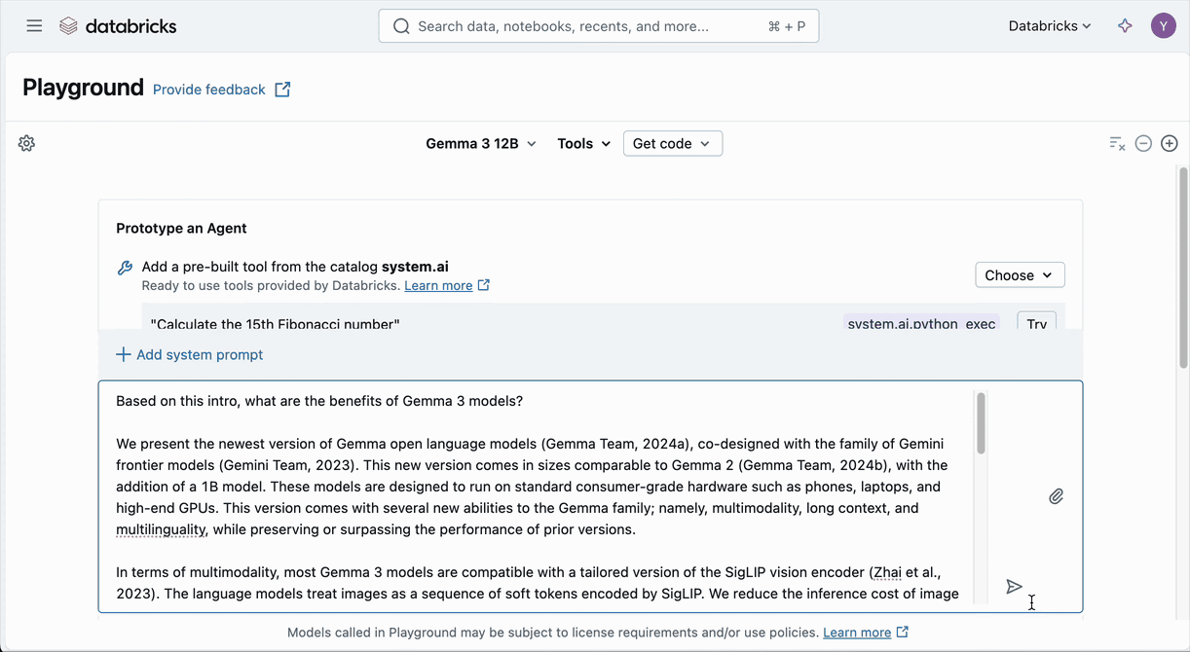The image size is (1190, 652).
Task: Add a model pane with plus icon
Action: [1170, 144]
